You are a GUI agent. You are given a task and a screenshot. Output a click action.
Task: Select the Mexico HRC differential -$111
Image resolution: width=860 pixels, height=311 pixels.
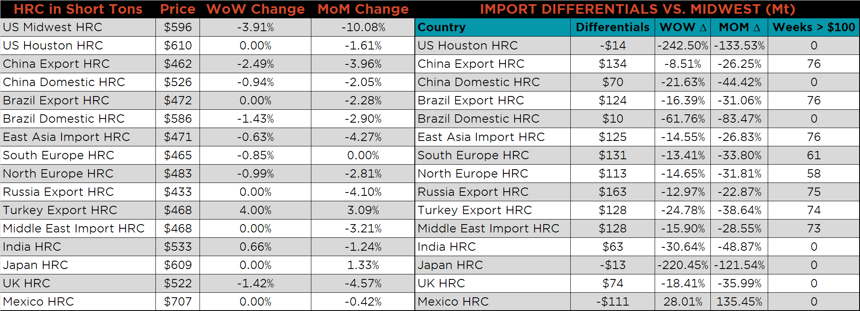[x=612, y=302]
